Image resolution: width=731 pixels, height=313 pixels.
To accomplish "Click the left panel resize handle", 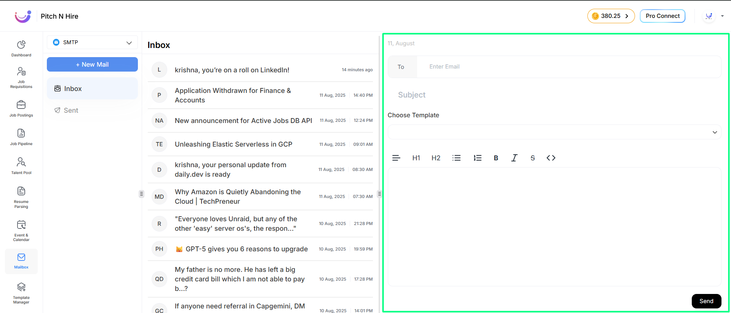I will tap(141, 194).
